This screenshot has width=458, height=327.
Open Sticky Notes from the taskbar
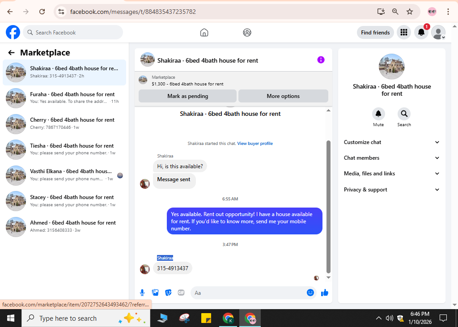(206, 318)
